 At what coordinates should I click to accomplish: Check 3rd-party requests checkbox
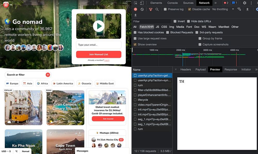197,32
